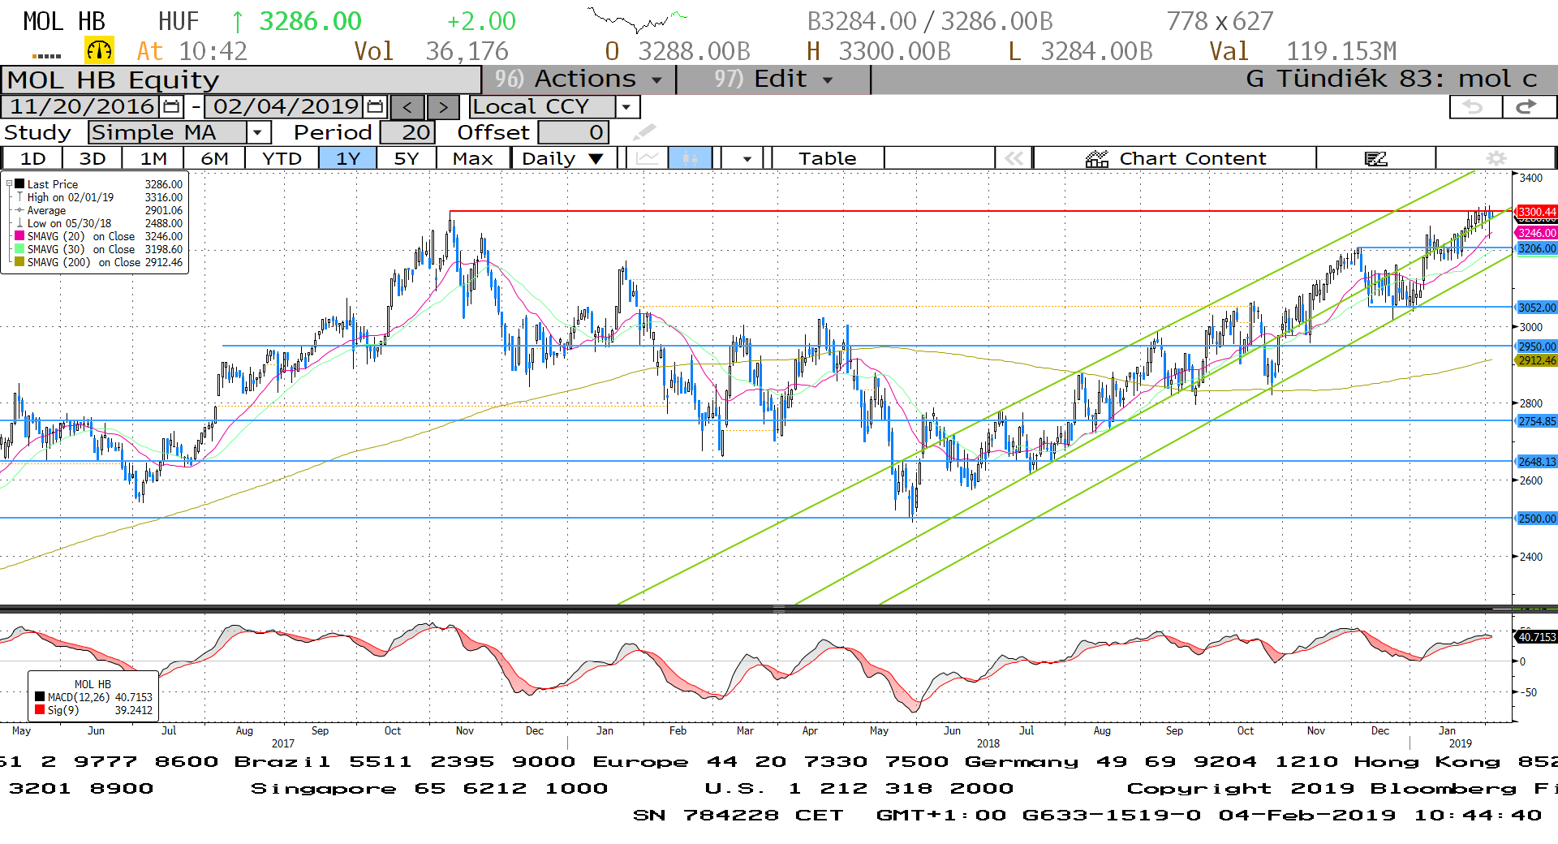Click the High marker icon in legend
Image resolution: width=1558 pixels, height=844 pixels.
(x=19, y=197)
